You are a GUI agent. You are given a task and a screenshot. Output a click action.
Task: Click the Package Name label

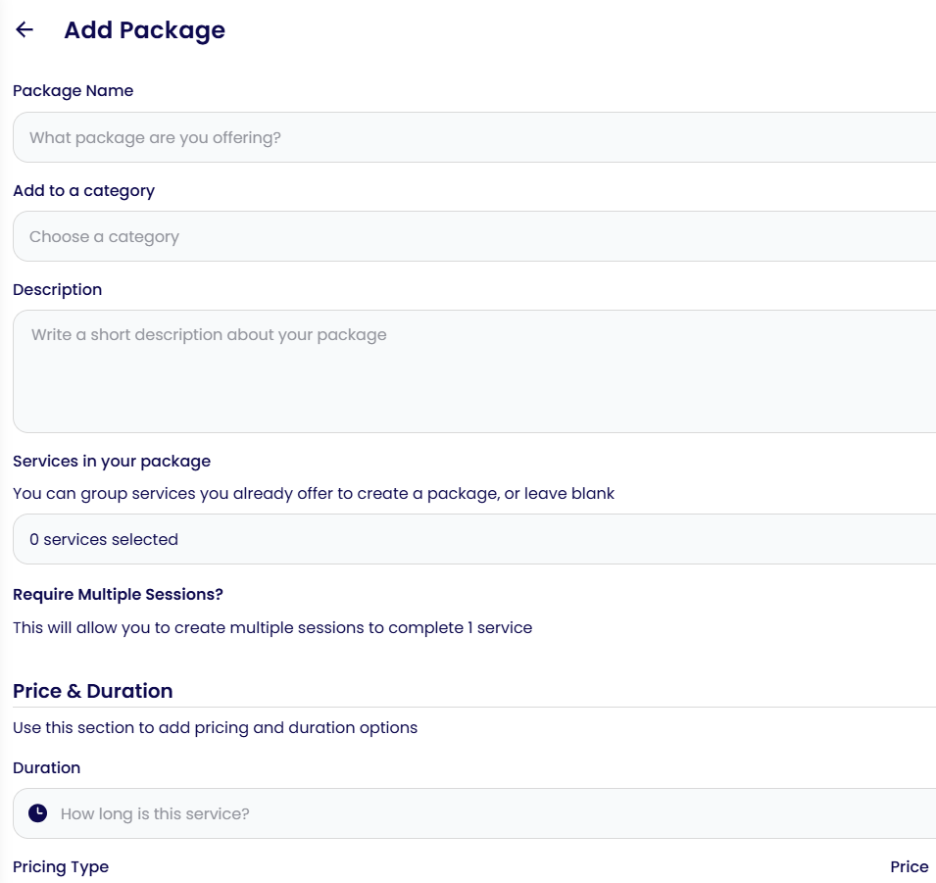pyautogui.click(x=73, y=91)
